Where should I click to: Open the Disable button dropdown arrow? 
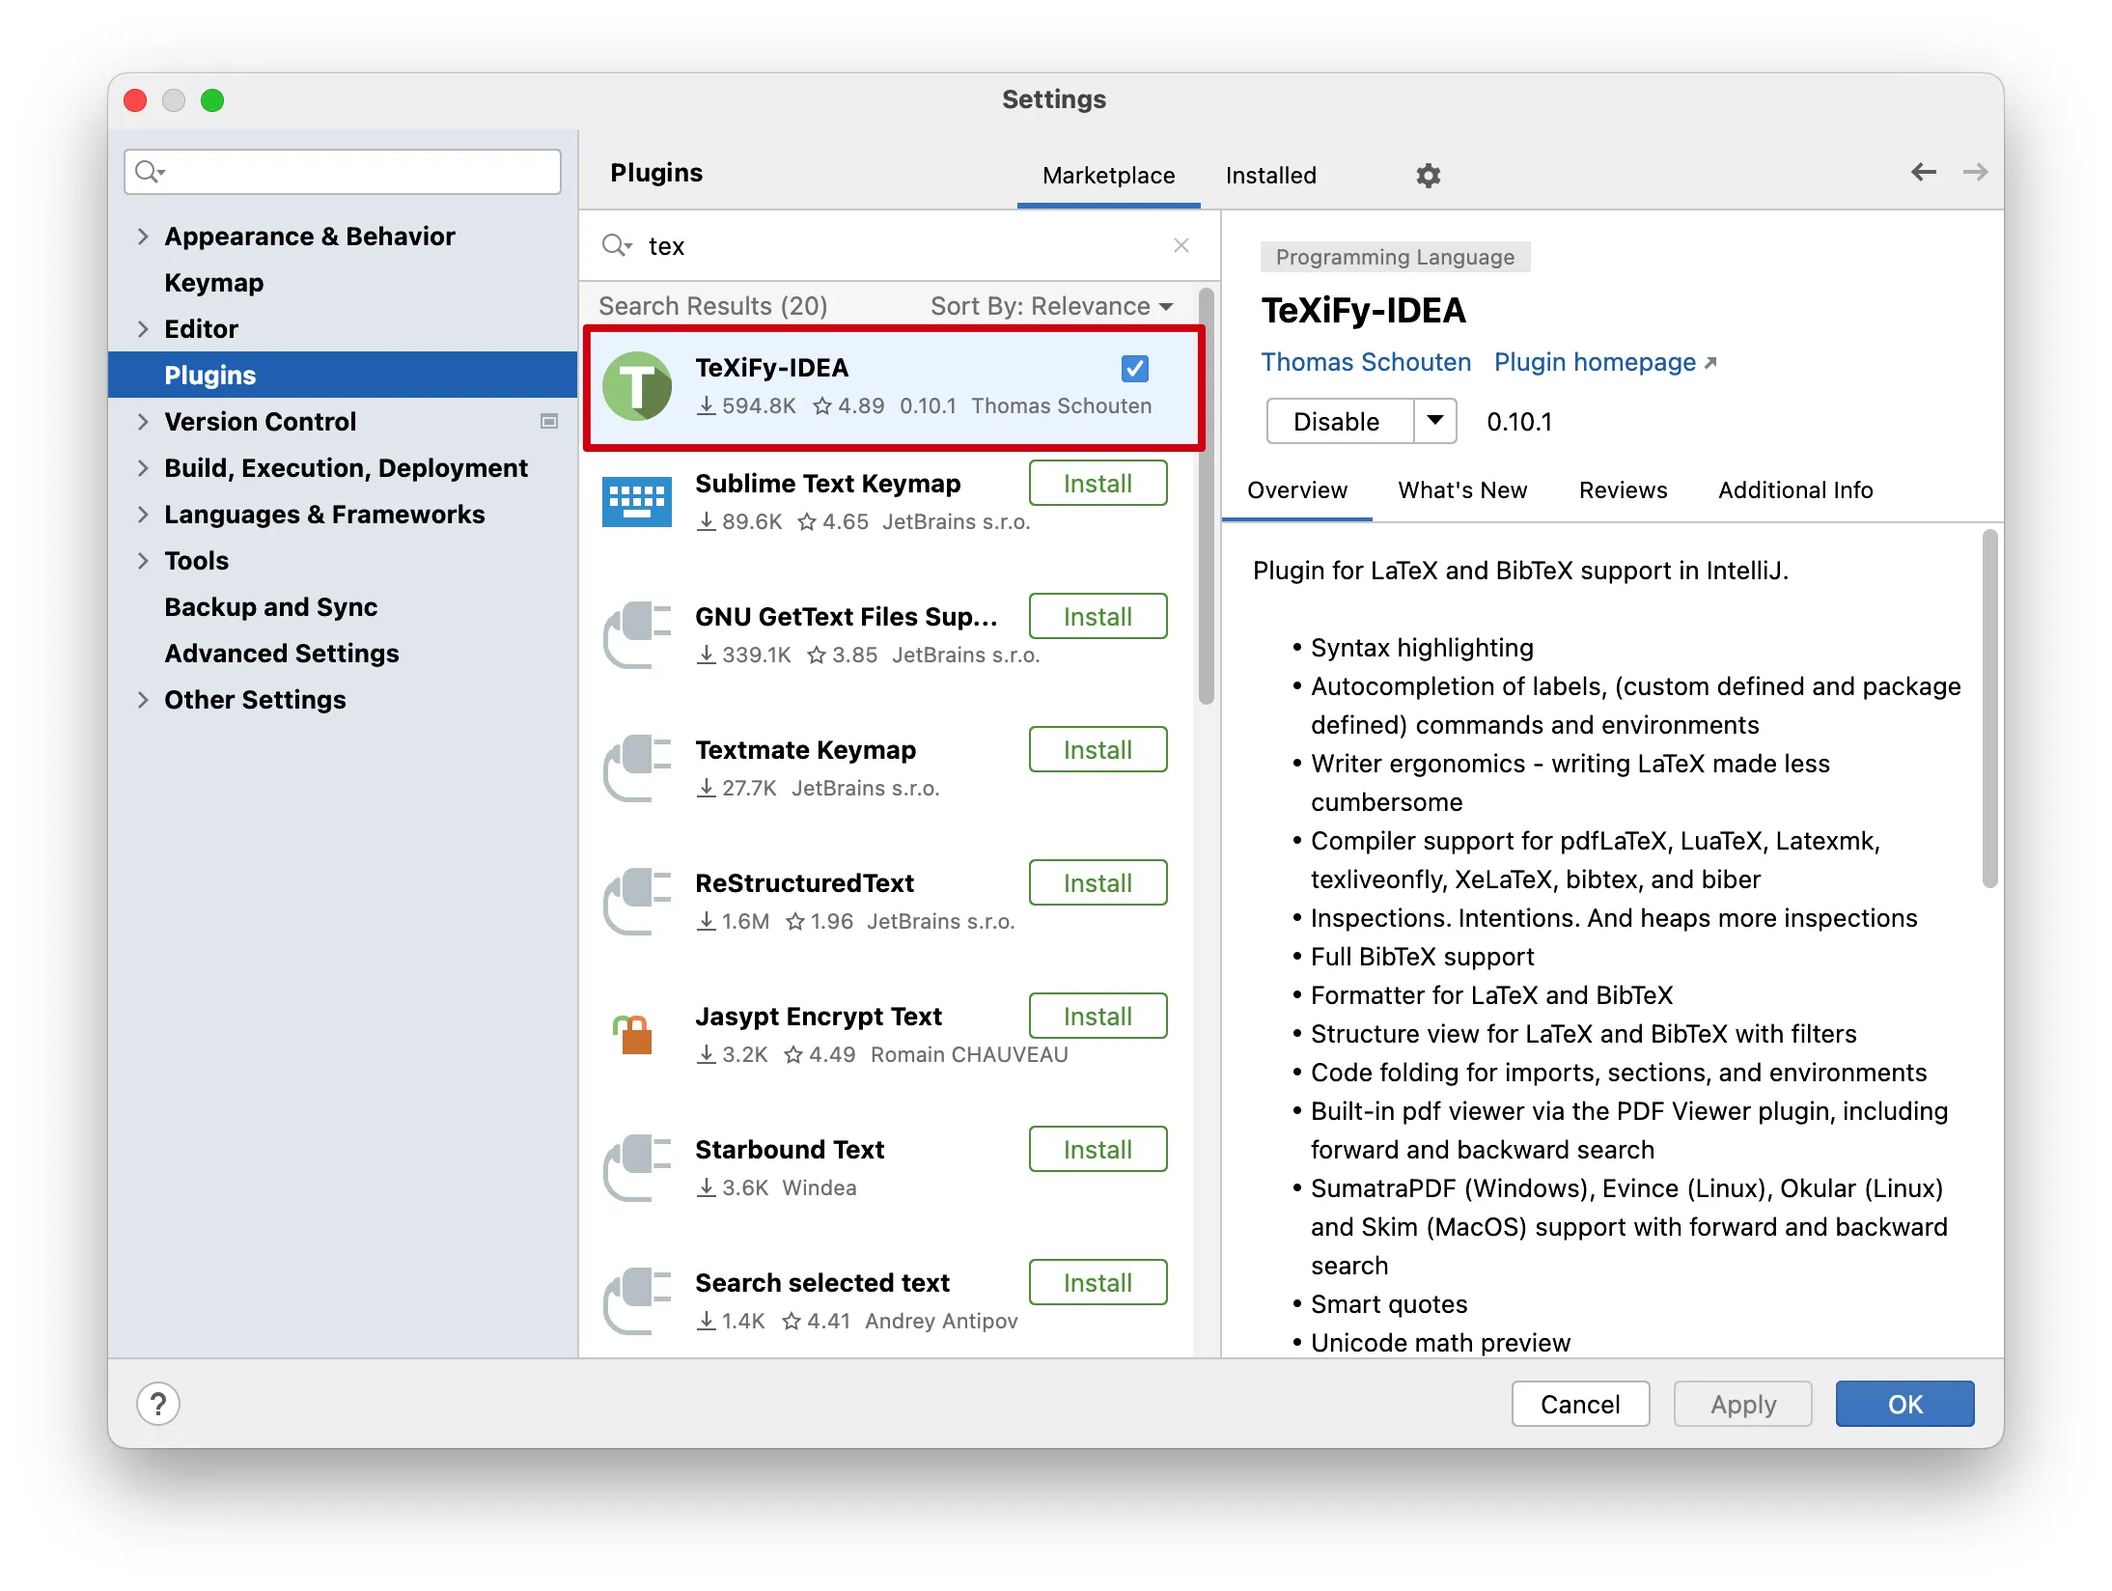click(x=1435, y=421)
